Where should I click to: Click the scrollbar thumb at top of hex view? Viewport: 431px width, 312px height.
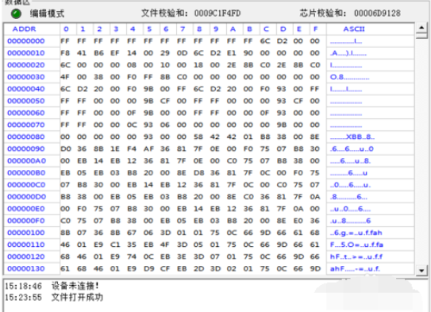[421, 35]
